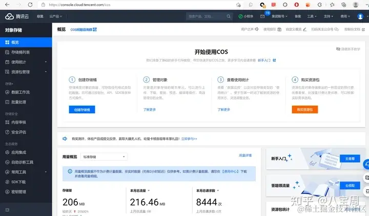The image size is (369, 216).
Task: Open the 支持 dropdown in the header
Action: (x=329, y=16)
